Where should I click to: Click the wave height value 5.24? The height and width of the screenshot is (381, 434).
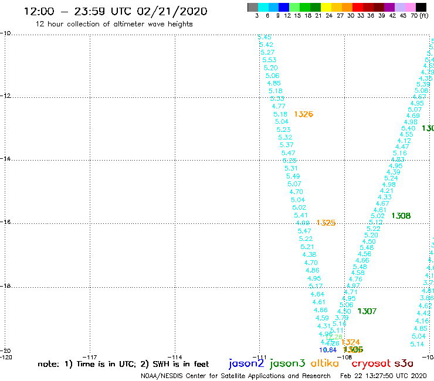[391, 178]
